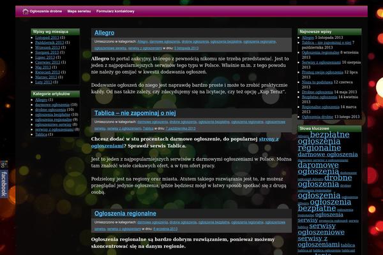Click daromowe ogłoszenia tag in keyword cloud
This screenshot has height=255, width=383.
tap(319, 168)
